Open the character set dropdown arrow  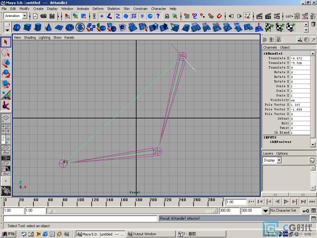(x=265, y=211)
